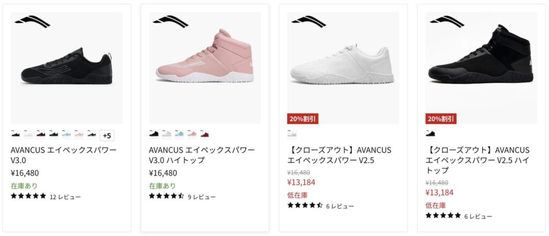Select the black swatch on the V2.5 ハイトップ
Viewport: 549px width, 236px height.
pos(431,134)
